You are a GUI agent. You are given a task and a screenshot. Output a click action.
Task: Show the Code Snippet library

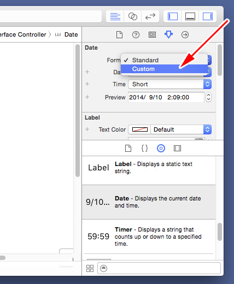pos(144,148)
